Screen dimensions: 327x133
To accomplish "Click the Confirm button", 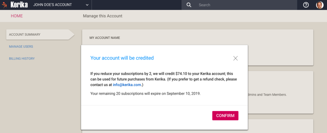I will tap(225, 116).
